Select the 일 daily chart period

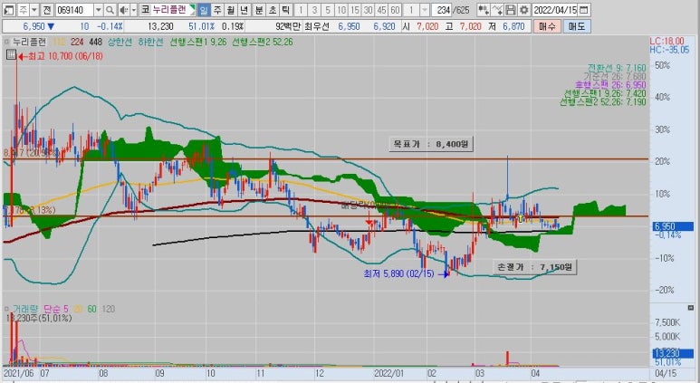[204, 9]
